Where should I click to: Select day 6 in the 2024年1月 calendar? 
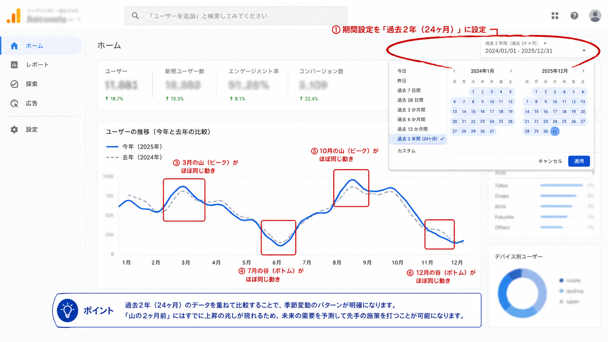click(455, 102)
